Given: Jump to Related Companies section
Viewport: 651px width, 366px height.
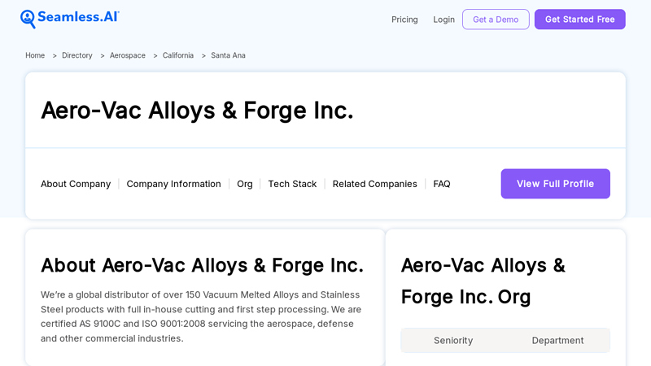Looking at the screenshot, I should pyautogui.click(x=374, y=184).
